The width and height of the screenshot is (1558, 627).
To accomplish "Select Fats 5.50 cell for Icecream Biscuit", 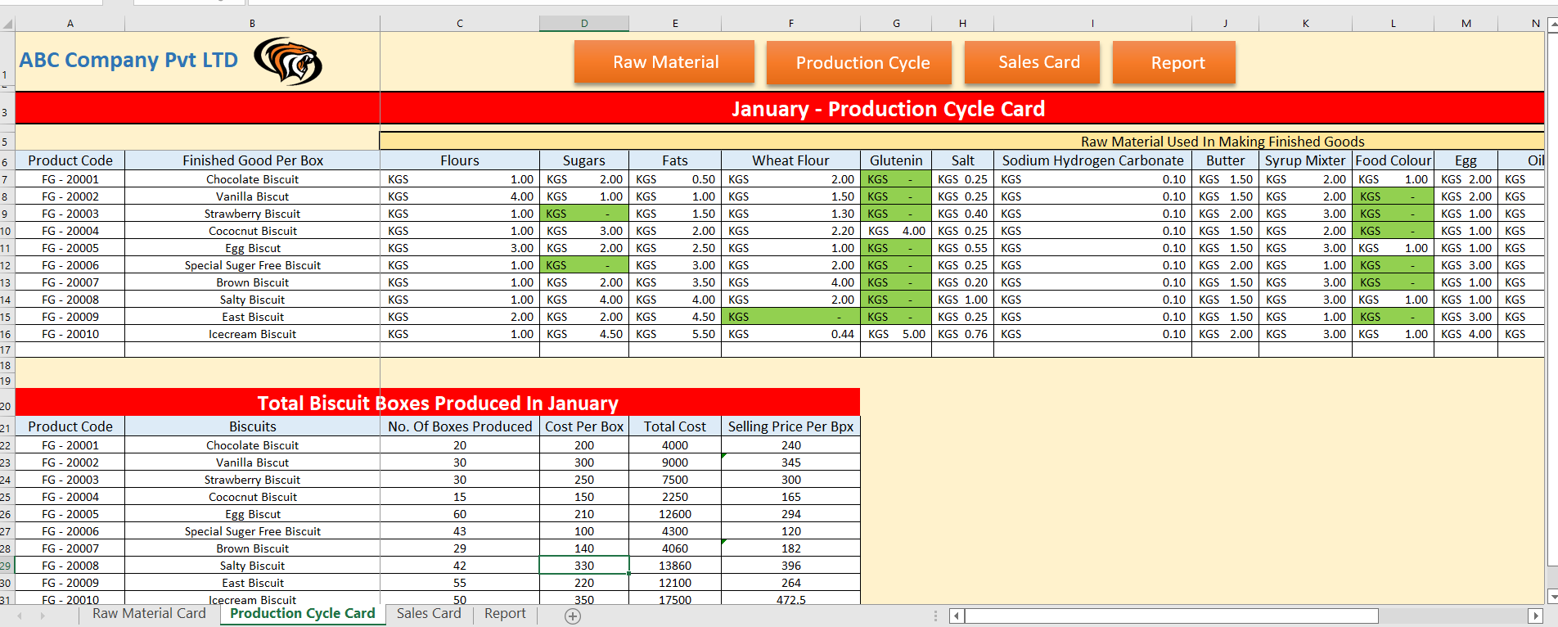I will point(675,334).
